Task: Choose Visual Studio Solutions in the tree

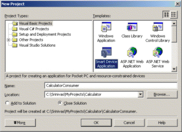Action: click(37, 45)
